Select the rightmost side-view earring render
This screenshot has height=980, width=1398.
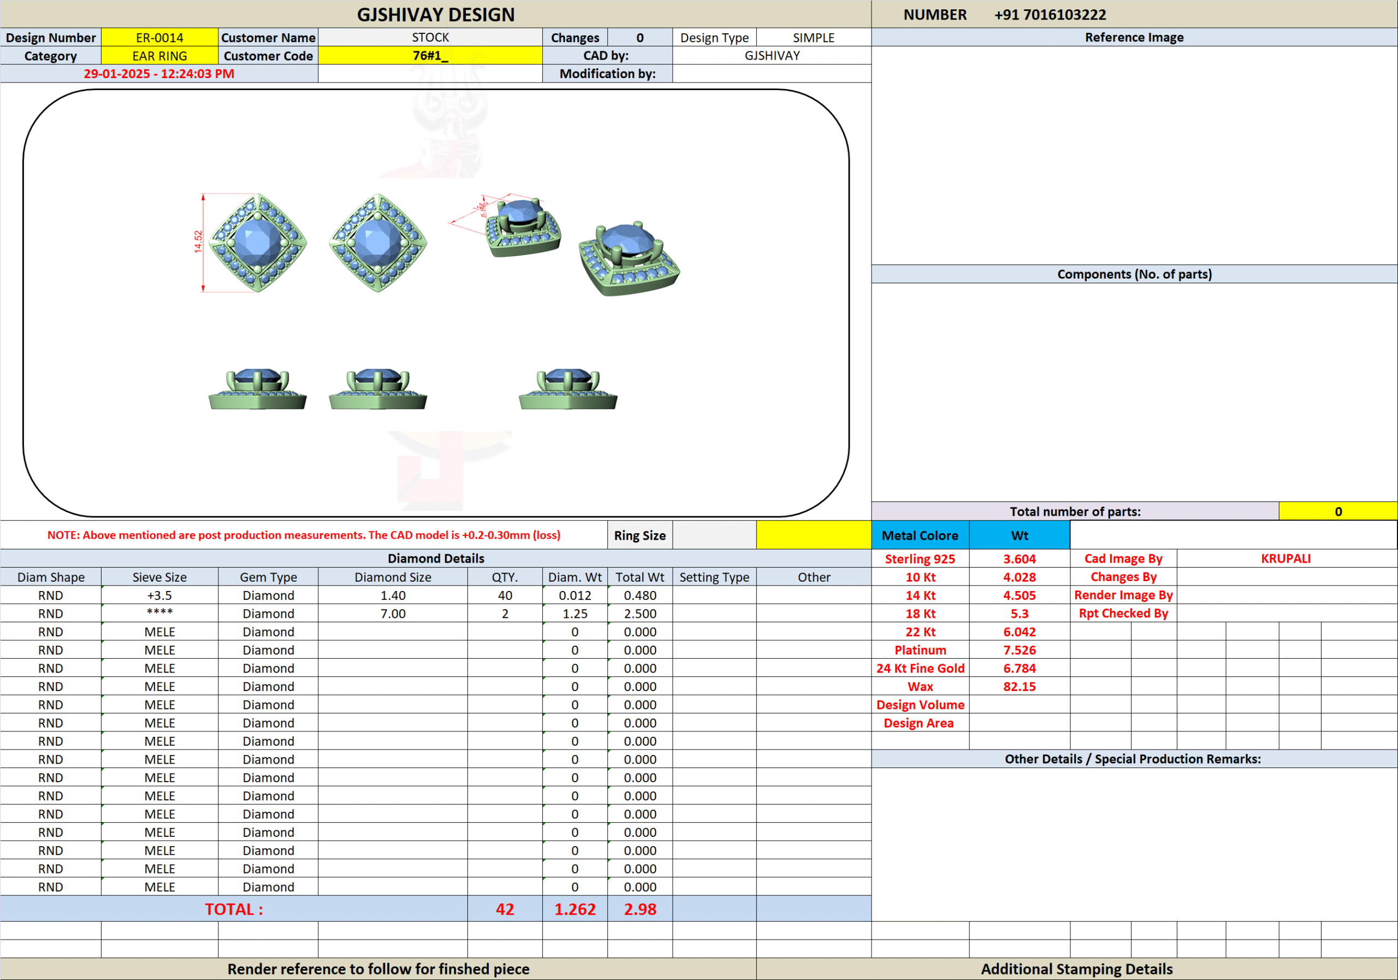567,389
